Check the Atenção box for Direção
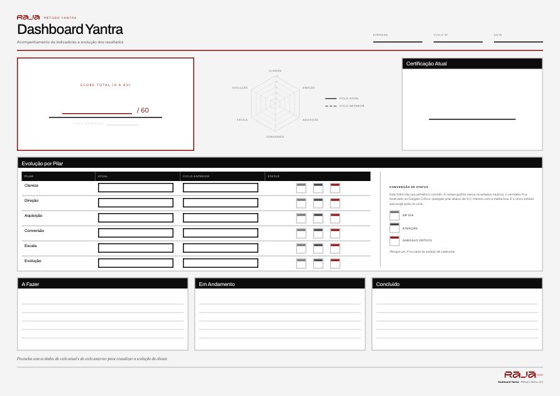This screenshot has height=396, width=560. (x=318, y=203)
